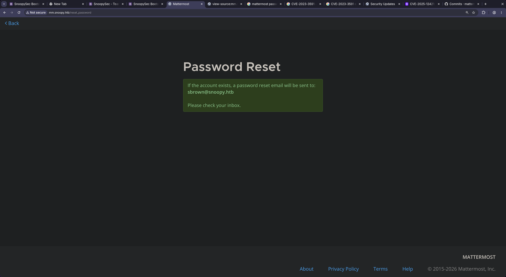Switch to the SnoopySec - Team tab
Image resolution: width=506 pixels, height=277 pixels.
(106, 4)
